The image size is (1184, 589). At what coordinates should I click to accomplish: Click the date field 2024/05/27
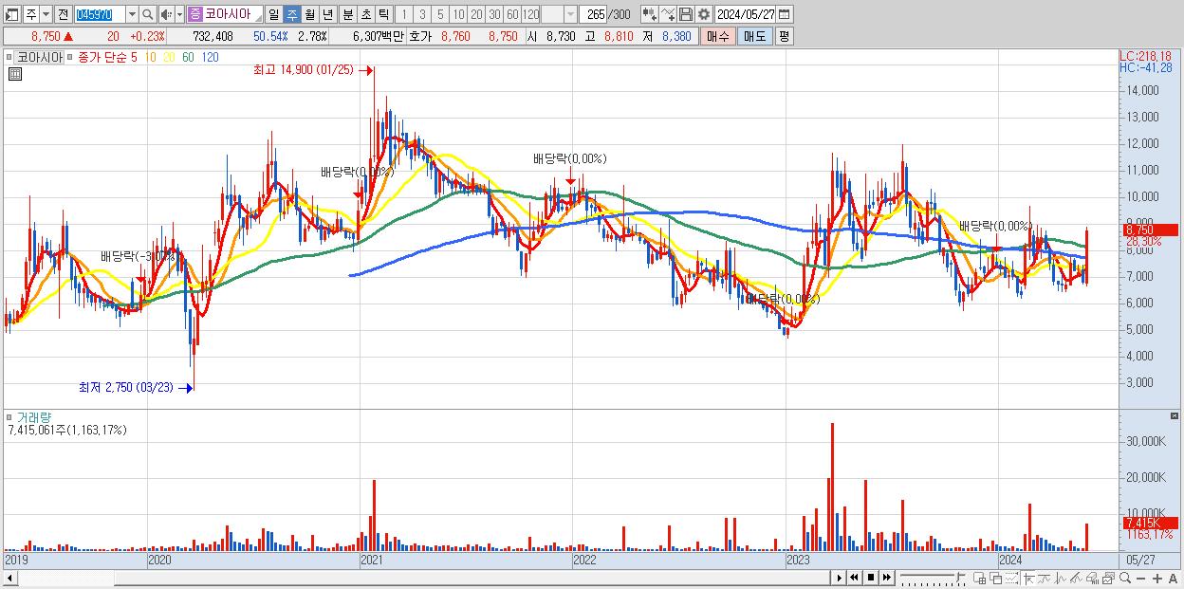click(746, 14)
